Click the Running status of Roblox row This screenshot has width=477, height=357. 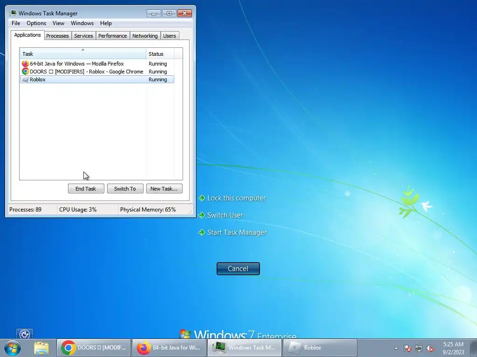click(x=157, y=79)
